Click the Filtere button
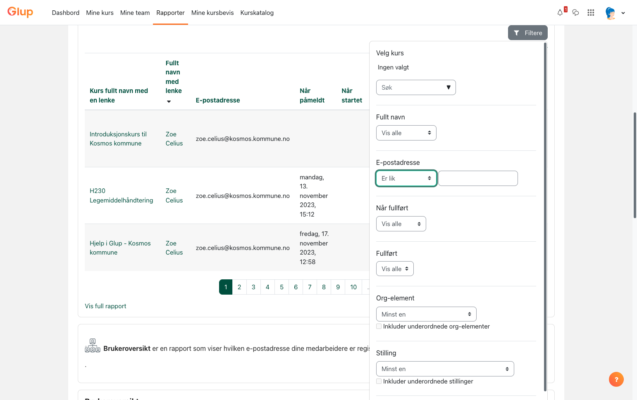The height and width of the screenshot is (400, 637). [x=528, y=33]
